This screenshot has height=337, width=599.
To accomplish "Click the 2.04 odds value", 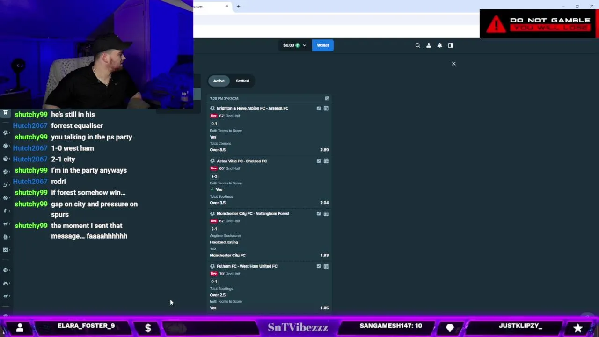I will coord(324,203).
